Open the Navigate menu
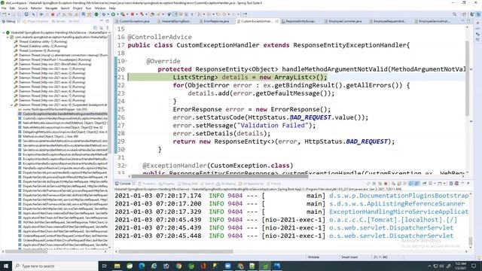The height and width of the screenshot is (271, 482). (51, 8)
